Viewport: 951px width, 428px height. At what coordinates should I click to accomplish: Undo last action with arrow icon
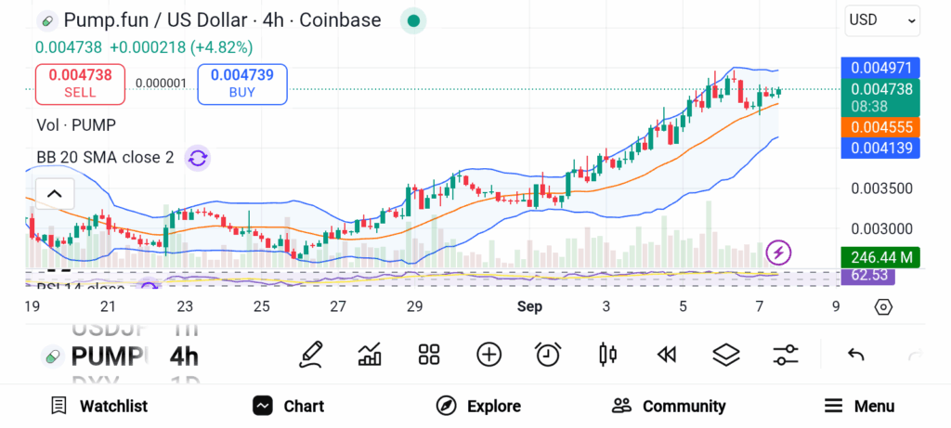pyautogui.click(x=856, y=354)
